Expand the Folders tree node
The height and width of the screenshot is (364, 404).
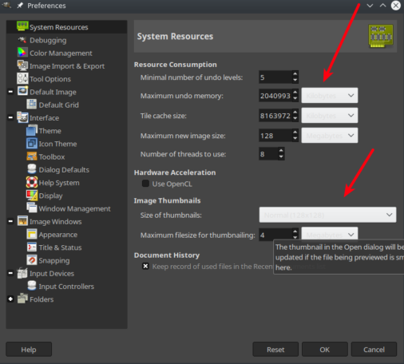pos(10,299)
